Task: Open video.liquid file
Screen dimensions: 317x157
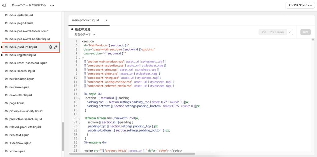Action: point(17,151)
